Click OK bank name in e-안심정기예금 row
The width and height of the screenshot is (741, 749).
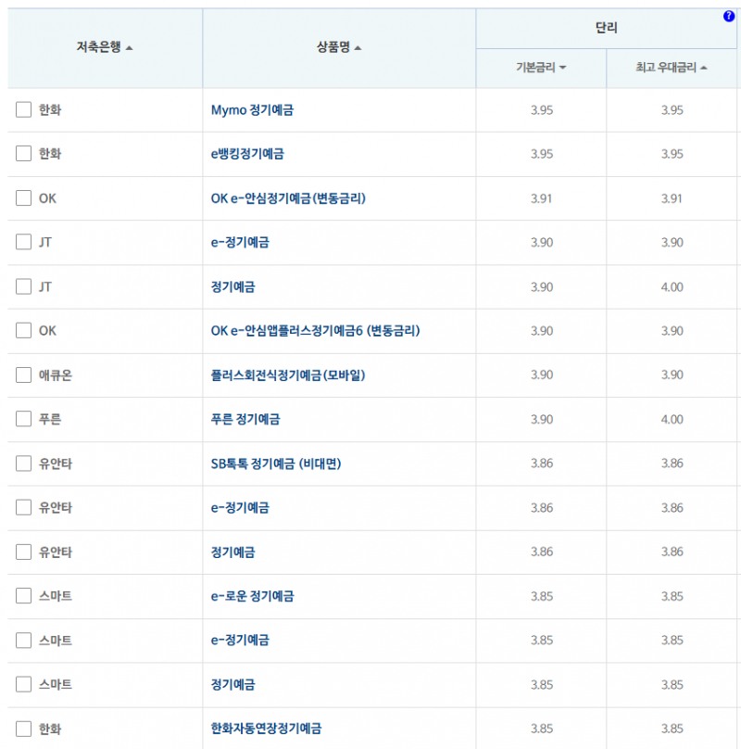47,198
